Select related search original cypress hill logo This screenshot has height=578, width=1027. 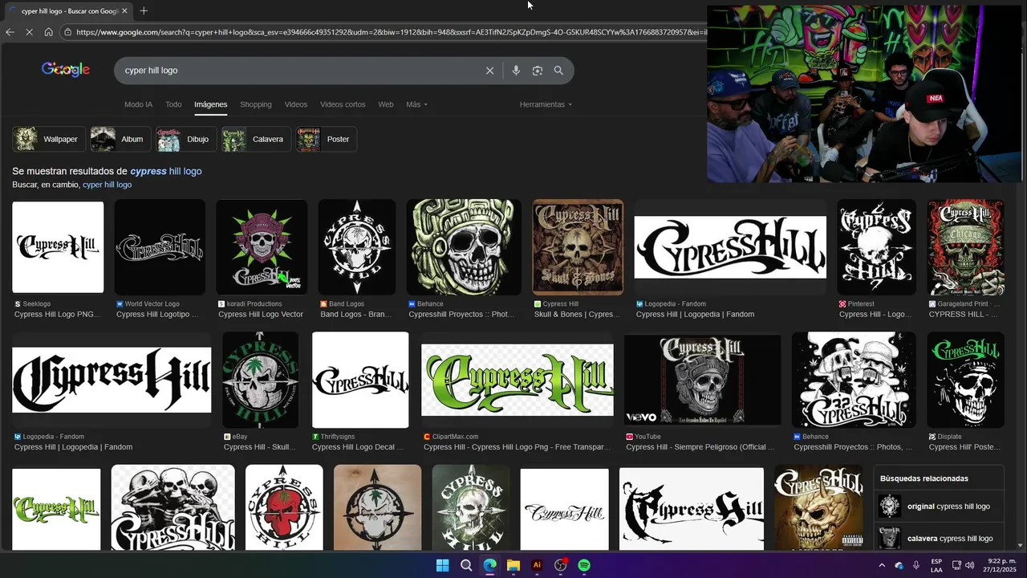[939, 507]
